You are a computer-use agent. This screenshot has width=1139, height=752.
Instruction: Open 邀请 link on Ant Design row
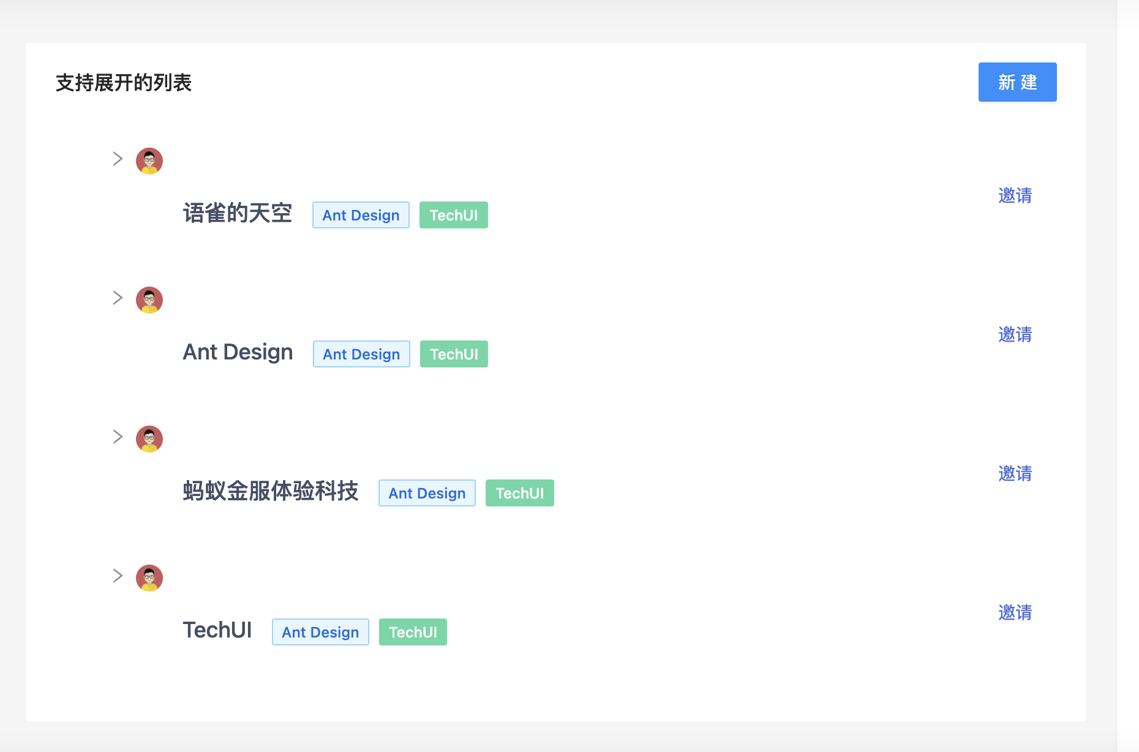[x=1015, y=334]
